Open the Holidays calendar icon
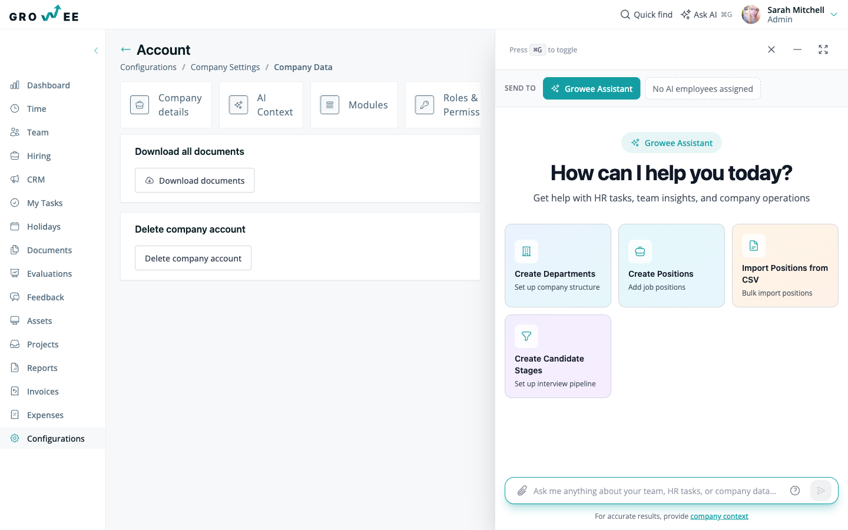Image resolution: width=848 pixels, height=530 pixels. [15, 226]
